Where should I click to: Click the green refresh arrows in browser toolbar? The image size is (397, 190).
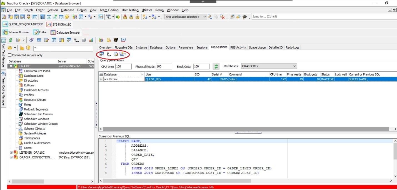pos(11,40)
